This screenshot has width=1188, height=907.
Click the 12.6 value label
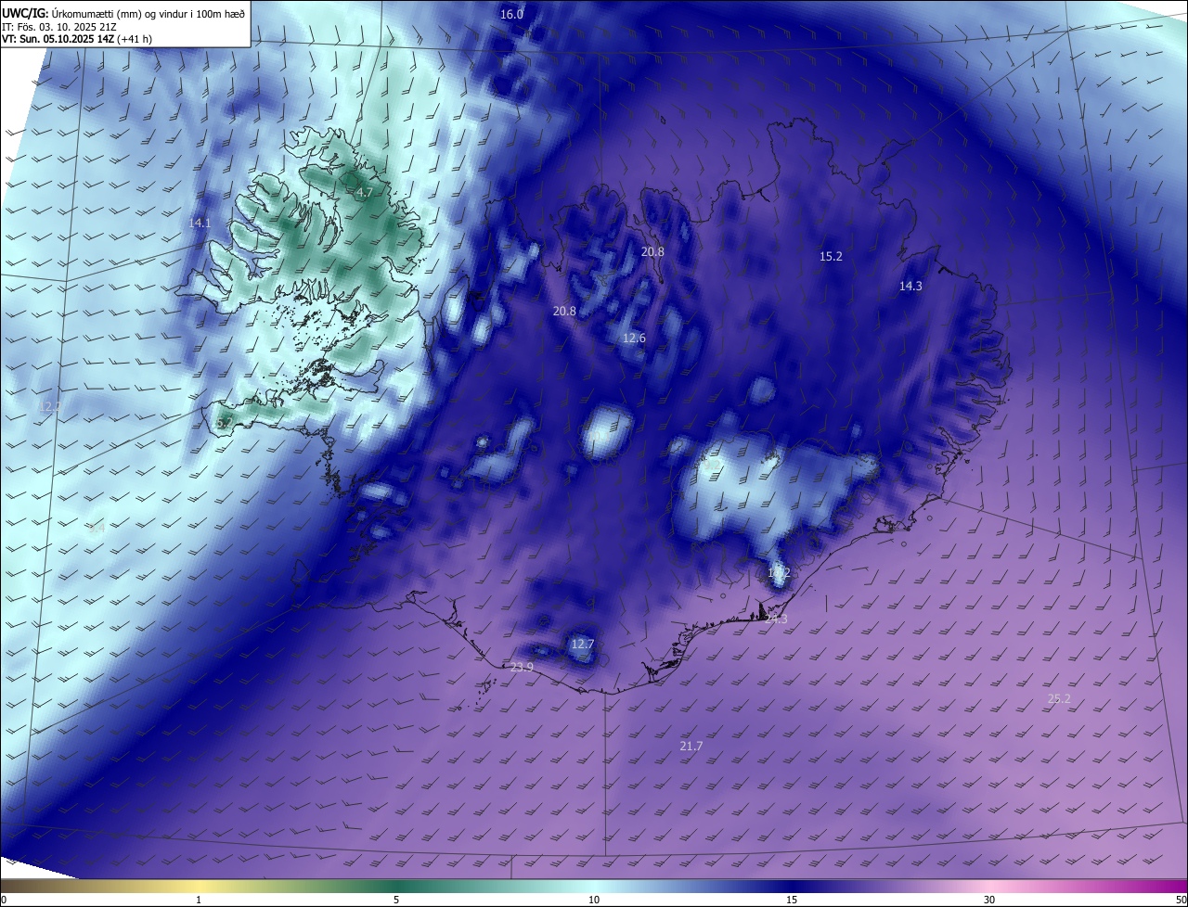(x=634, y=338)
